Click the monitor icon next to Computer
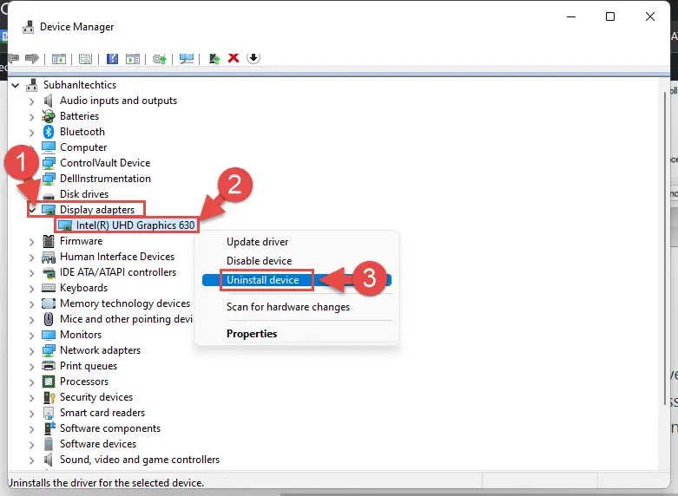The height and width of the screenshot is (496, 678). 49,147
